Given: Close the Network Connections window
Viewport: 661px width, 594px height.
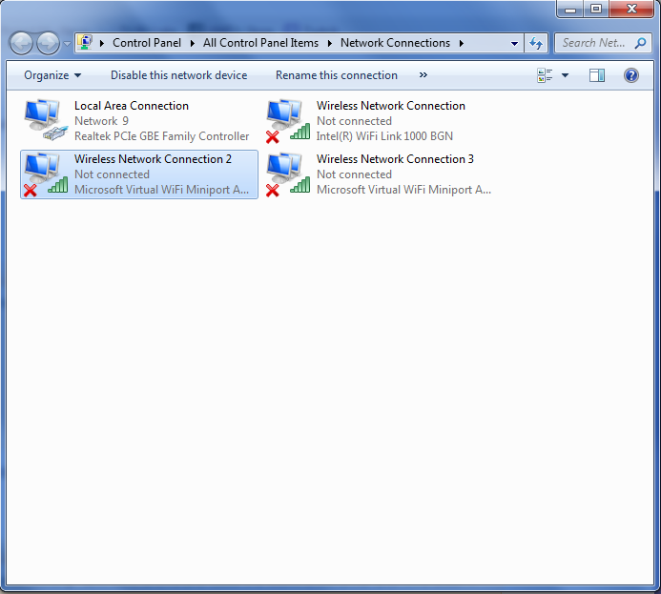Looking at the screenshot, I should [631, 9].
